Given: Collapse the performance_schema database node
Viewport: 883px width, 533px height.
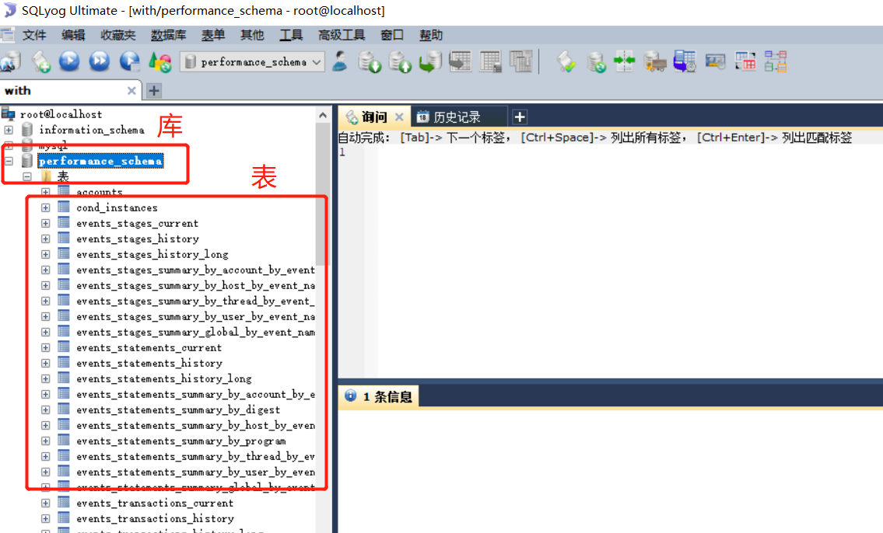Looking at the screenshot, I should click(x=9, y=161).
